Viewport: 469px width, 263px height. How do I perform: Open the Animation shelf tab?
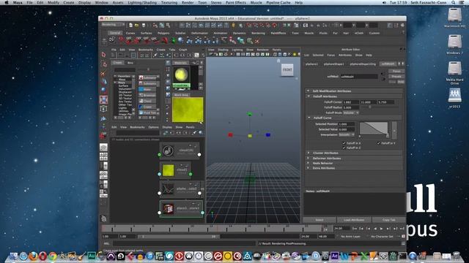pyautogui.click(x=220, y=33)
